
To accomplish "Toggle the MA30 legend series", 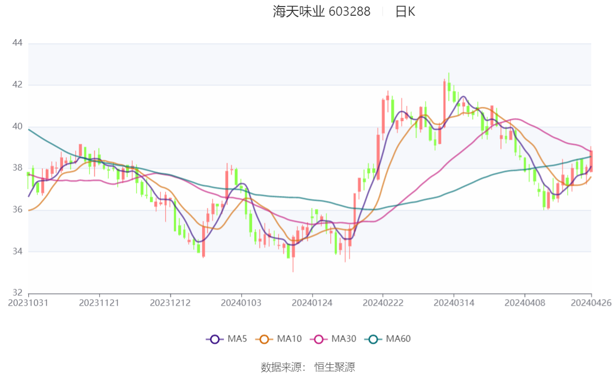I will (333, 339).
